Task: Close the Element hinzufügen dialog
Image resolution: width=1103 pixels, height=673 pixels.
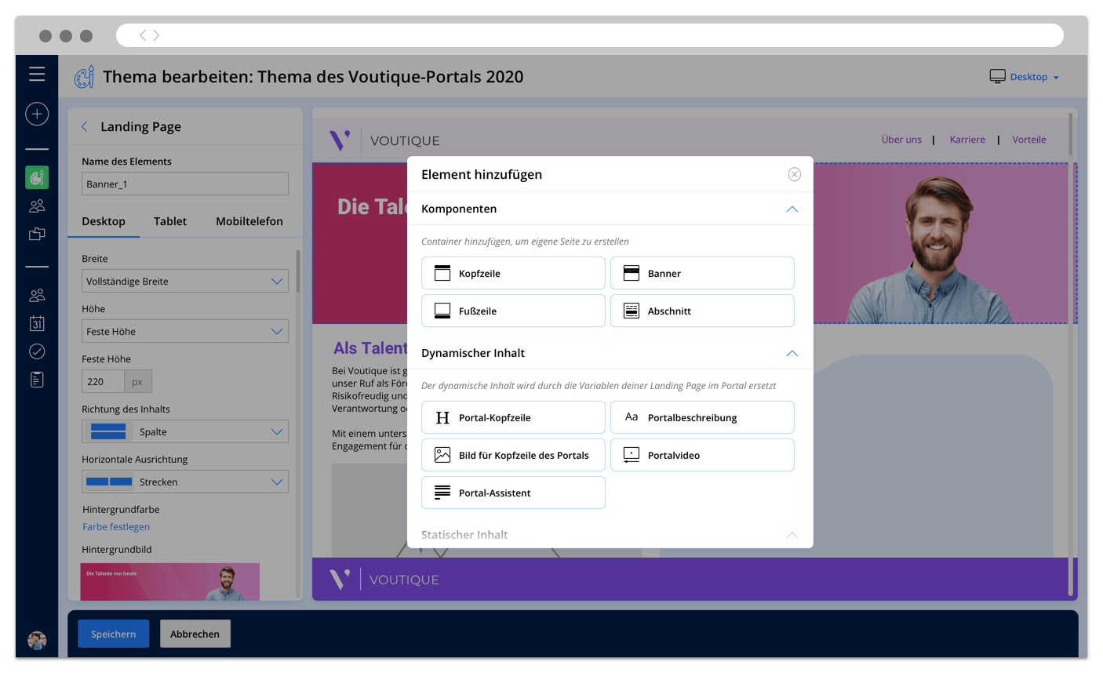Action: tap(795, 174)
